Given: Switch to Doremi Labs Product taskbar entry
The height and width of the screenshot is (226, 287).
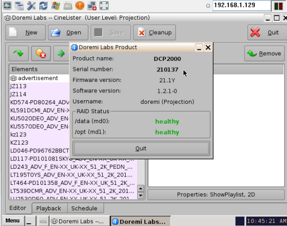Looking at the screenshot, I should 140,221.
